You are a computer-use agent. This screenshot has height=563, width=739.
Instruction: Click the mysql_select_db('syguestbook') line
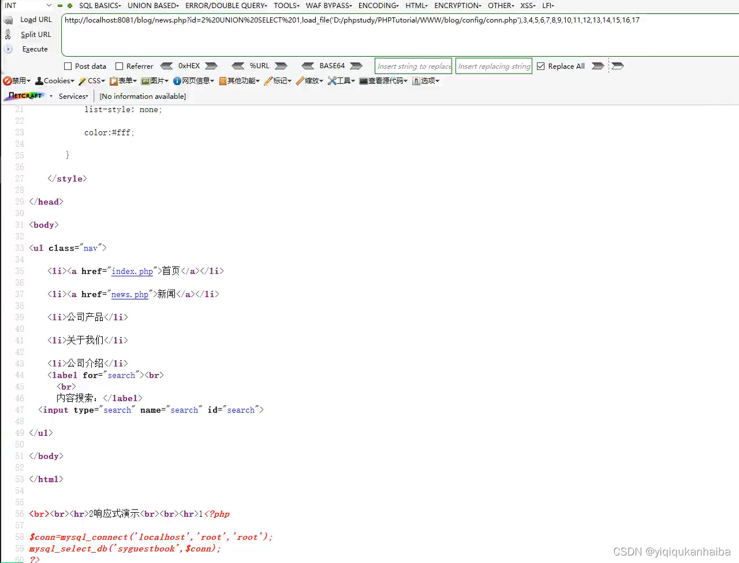125,549
